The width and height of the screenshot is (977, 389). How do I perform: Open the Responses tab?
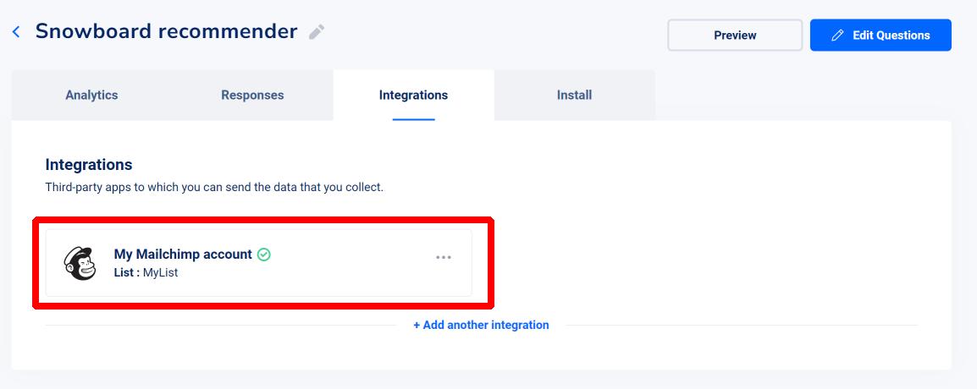coord(252,96)
